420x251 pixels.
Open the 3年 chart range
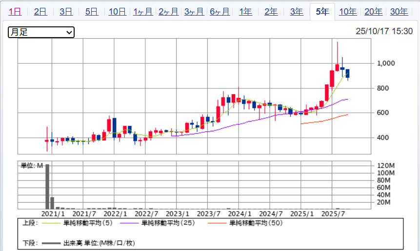[297, 12]
